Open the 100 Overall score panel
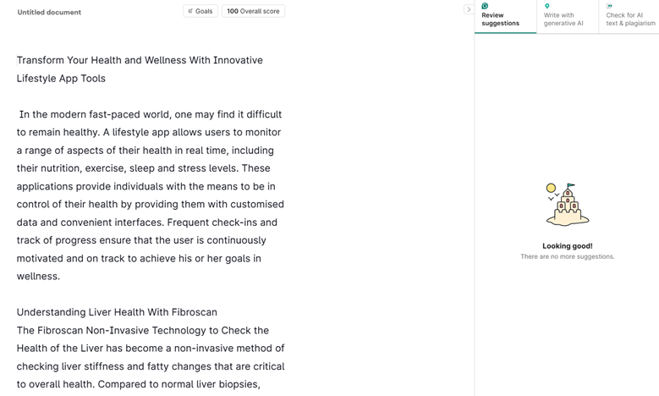The width and height of the screenshot is (659, 396). [x=253, y=11]
